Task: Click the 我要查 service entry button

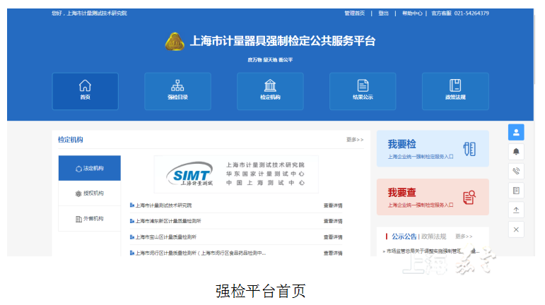Action: click(432, 196)
